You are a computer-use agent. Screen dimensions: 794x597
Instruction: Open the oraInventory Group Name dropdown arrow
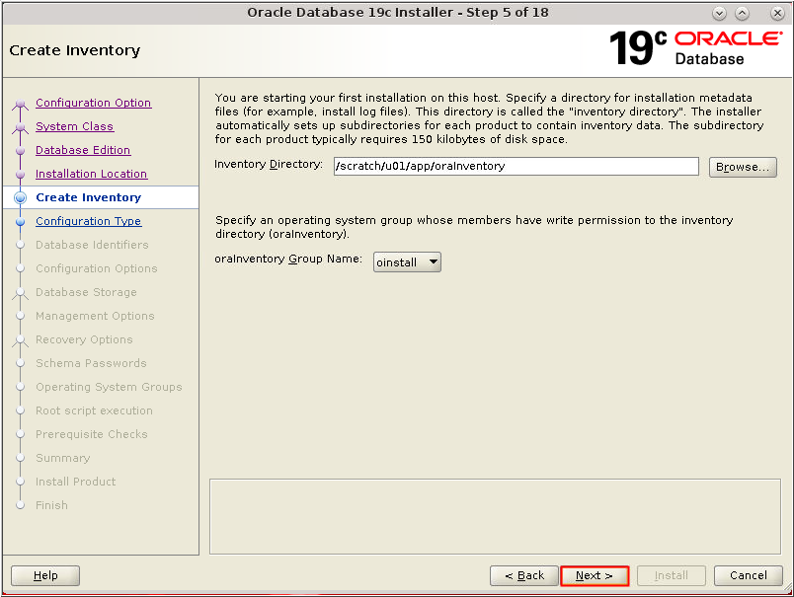433,262
